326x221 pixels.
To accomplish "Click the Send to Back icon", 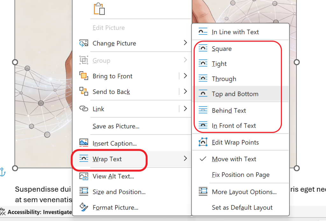I will (x=84, y=92).
